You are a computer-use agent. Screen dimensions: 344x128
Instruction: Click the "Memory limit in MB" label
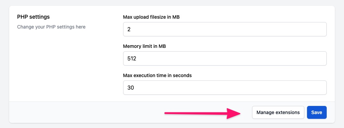pyautogui.click(x=145, y=46)
